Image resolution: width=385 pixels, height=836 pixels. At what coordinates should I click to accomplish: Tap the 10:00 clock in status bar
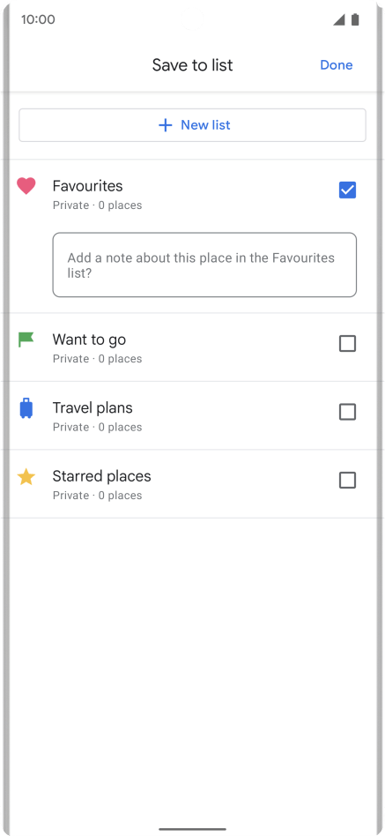[39, 19]
